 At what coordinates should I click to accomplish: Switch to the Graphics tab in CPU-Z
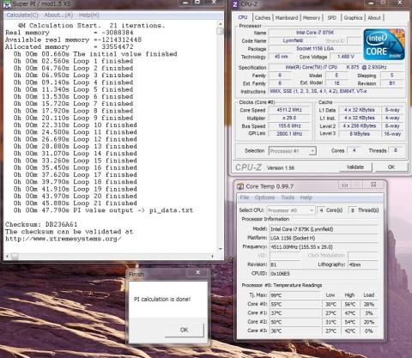pyautogui.click(x=353, y=18)
